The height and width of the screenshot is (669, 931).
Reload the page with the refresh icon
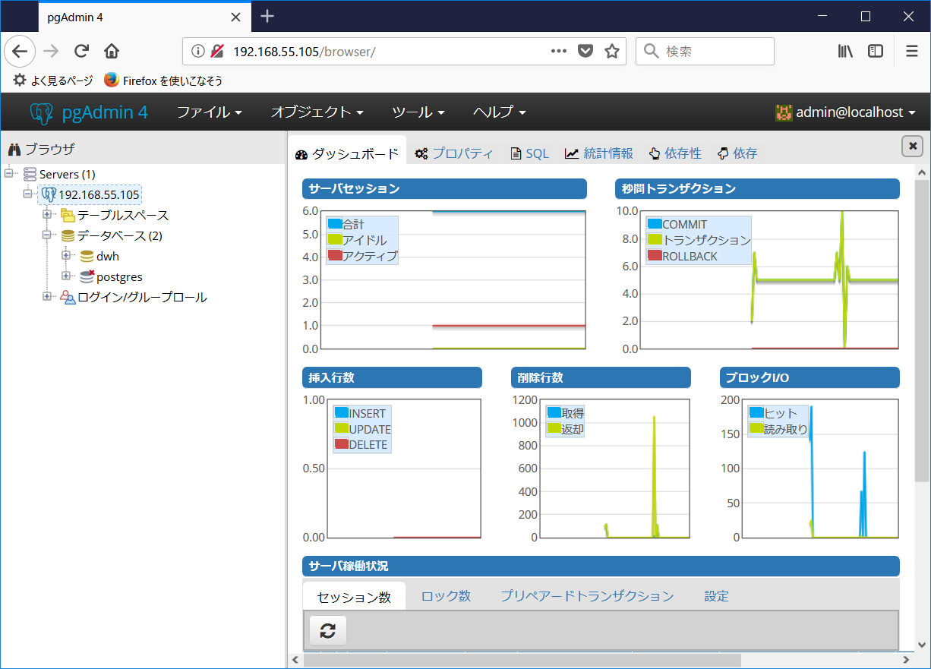point(81,51)
